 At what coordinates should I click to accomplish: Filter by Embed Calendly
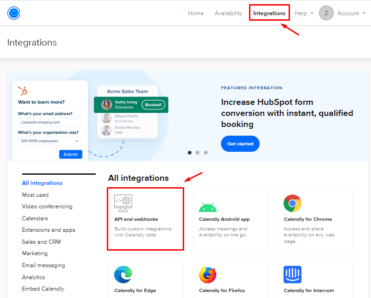(x=43, y=289)
